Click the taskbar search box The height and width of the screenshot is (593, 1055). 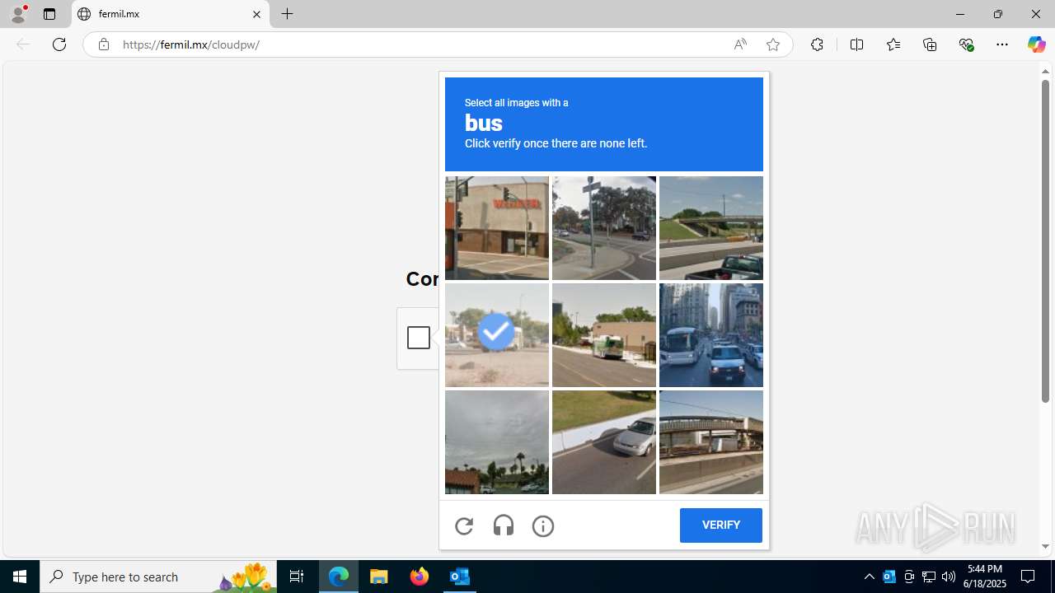point(158,577)
